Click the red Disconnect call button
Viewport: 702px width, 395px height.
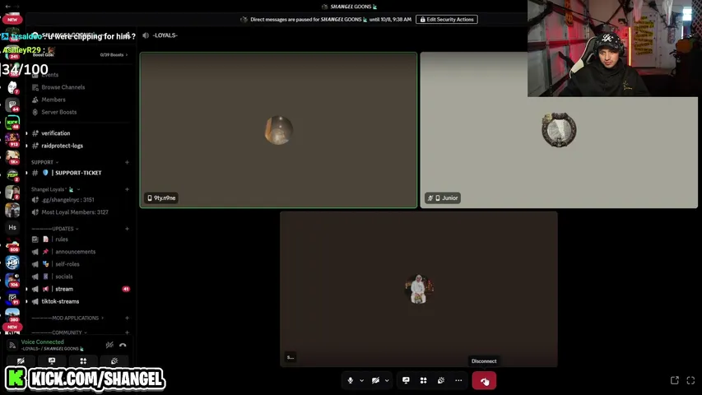tap(484, 381)
